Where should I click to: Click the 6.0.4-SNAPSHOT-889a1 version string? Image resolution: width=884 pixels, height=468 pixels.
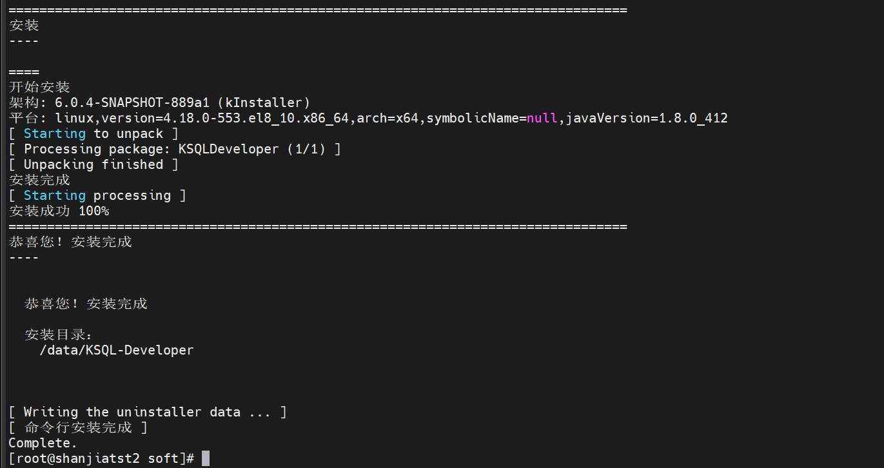click(x=132, y=102)
